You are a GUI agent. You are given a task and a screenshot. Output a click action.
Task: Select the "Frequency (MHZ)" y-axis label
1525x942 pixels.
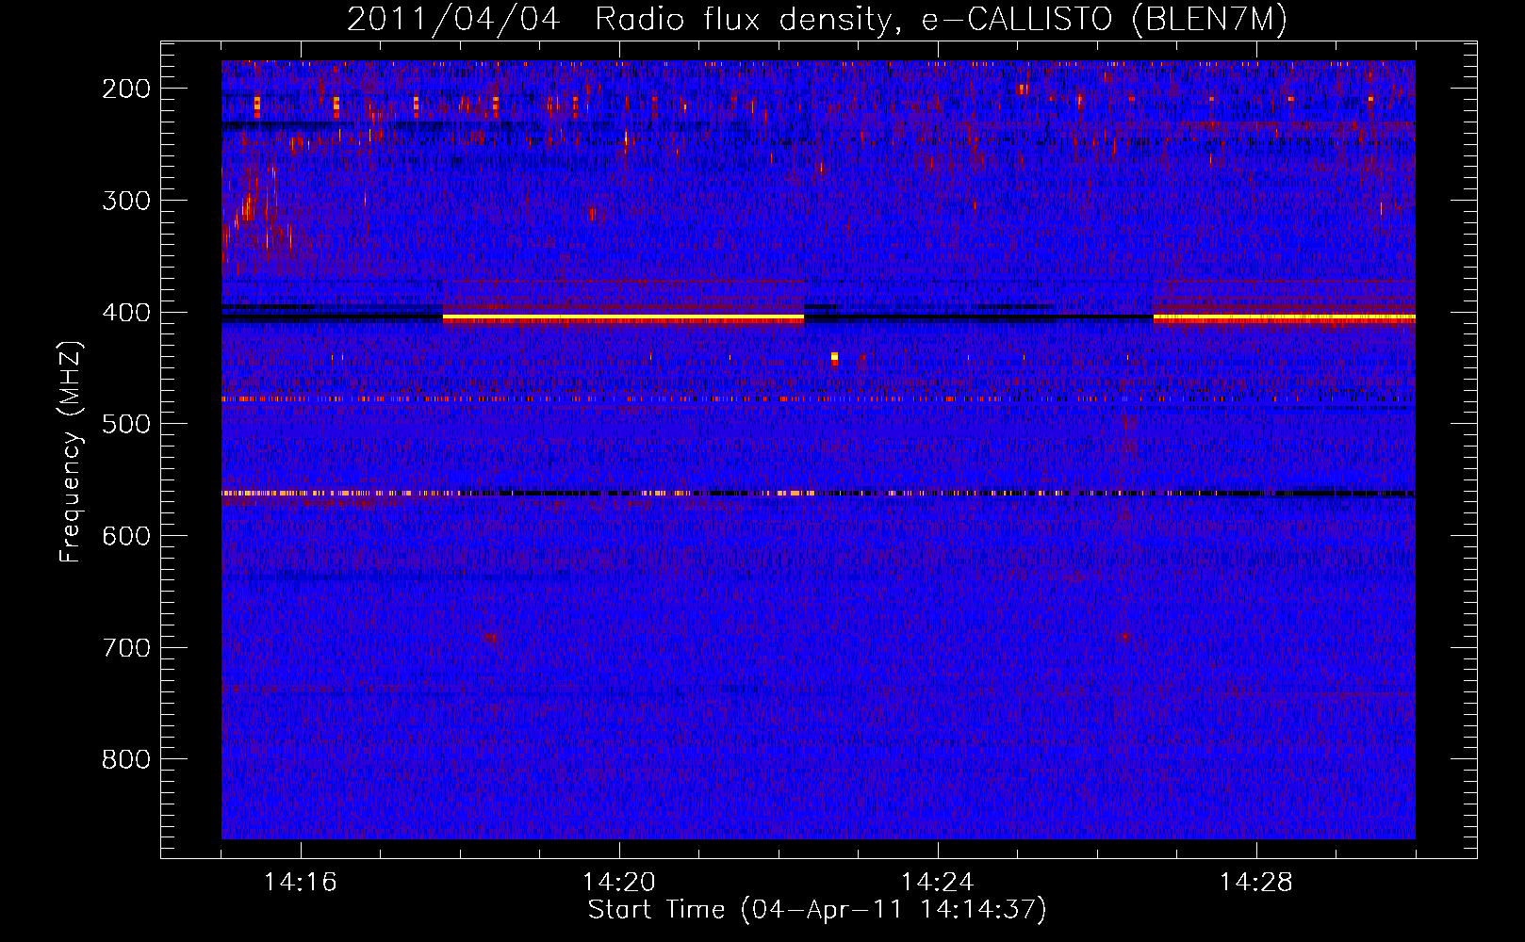click(x=72, y=452)
